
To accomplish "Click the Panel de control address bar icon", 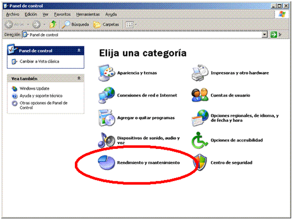I will 26,35.
